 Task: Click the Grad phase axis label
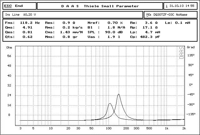(191, 47)
